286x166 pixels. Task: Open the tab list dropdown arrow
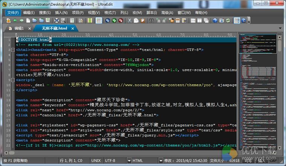coord(280,28)
